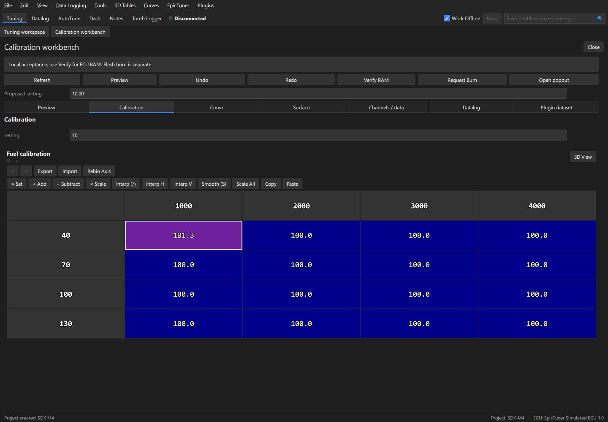Select the Surface sub-tab
The image size is (608, 422).
pos(301,108)
